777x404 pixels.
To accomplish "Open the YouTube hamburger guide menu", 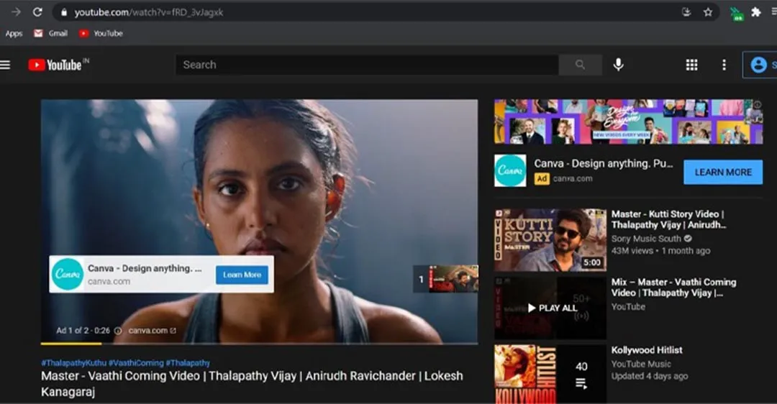I will [6, 65].
